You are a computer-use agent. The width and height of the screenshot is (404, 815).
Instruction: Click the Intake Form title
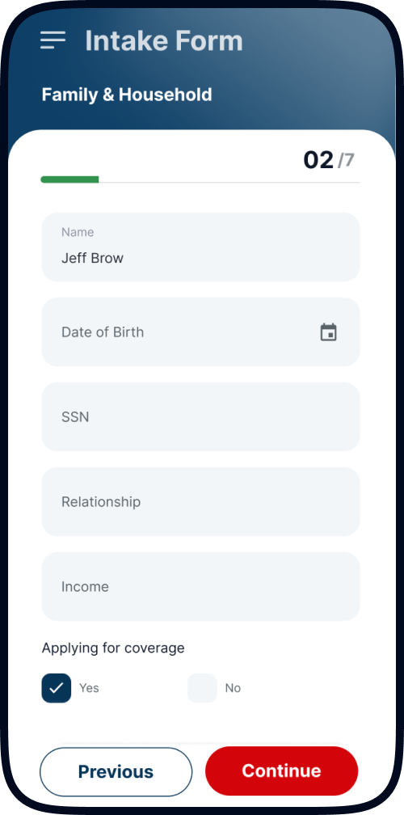164,40
